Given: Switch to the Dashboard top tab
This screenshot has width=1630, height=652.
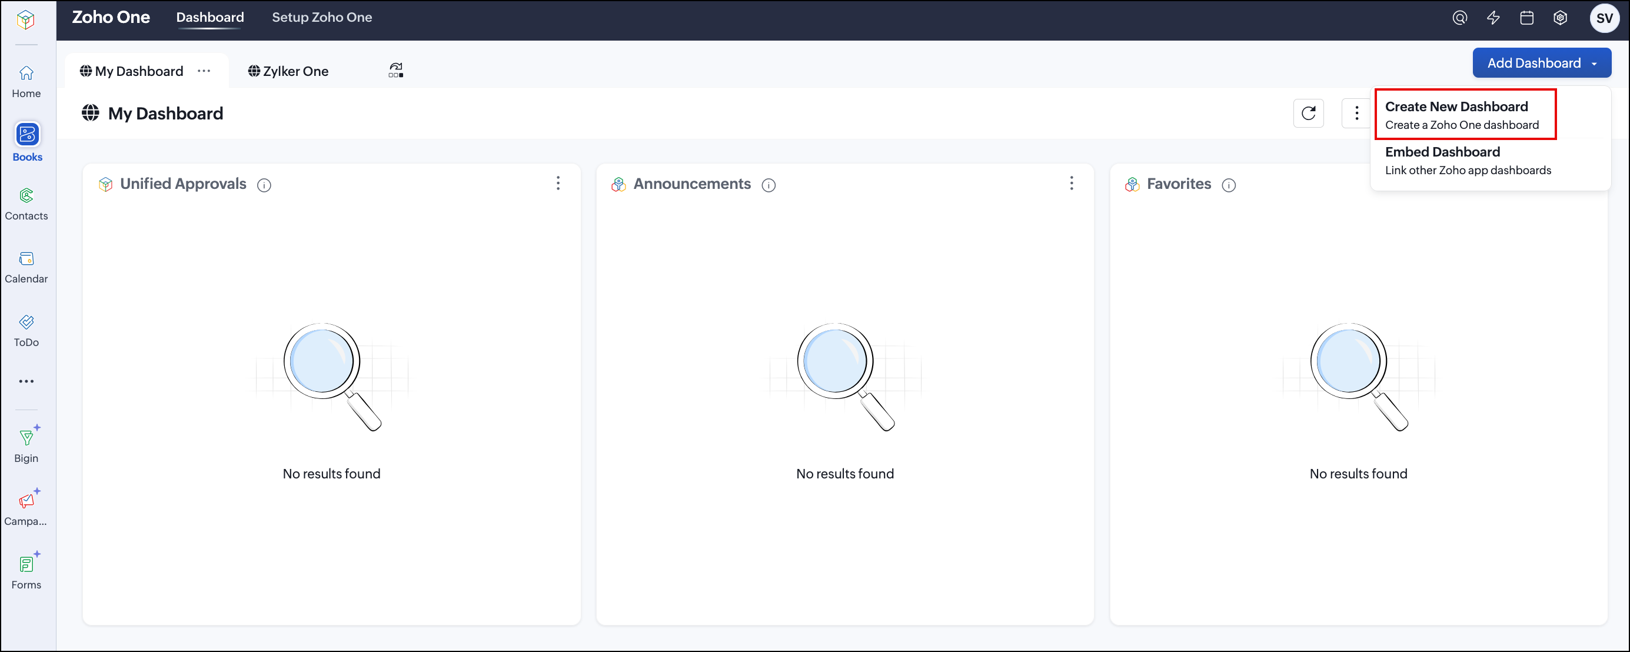Looking at the screenshot, I should (210, 18).
